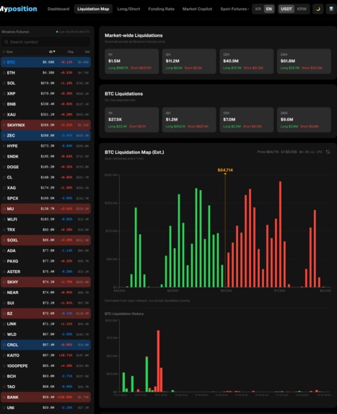Star the LINK row
Viewport: 337px width, 414px height.
click(4, 324)
